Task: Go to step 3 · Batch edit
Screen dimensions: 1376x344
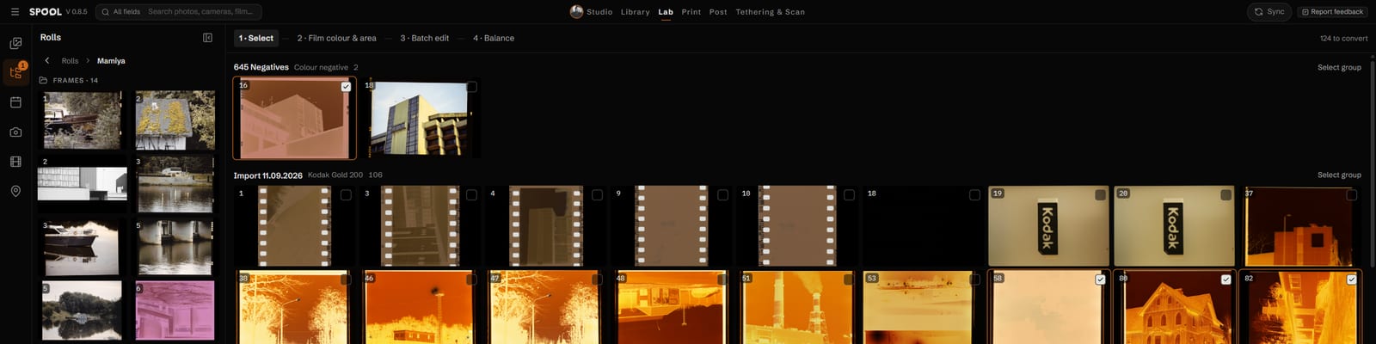Action: (x=424, y=38)
